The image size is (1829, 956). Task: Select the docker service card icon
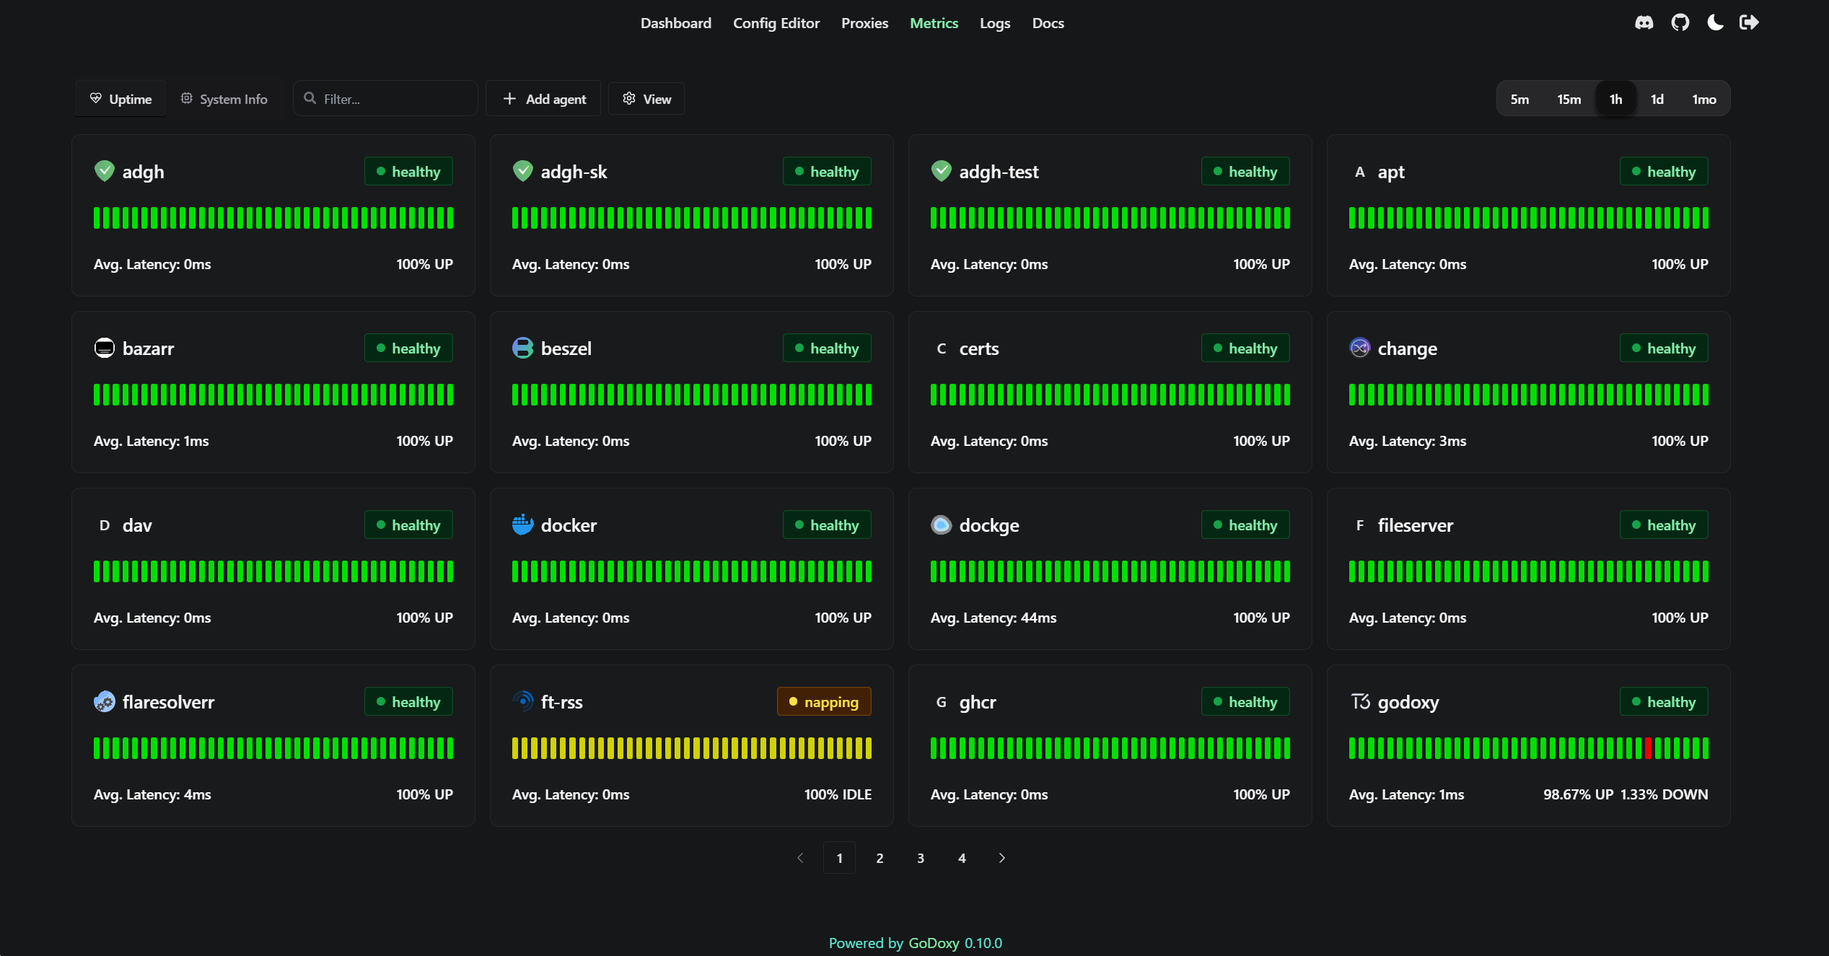point(522,525)
